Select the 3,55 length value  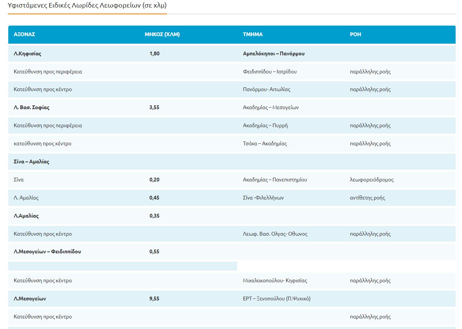coord(155,108)
